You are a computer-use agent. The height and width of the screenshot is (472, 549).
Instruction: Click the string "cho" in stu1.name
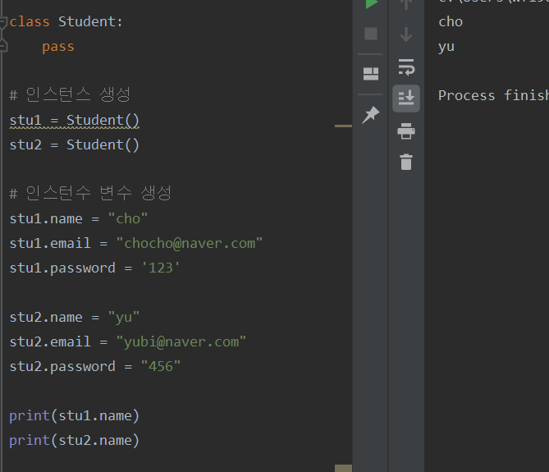pos(128,218)
